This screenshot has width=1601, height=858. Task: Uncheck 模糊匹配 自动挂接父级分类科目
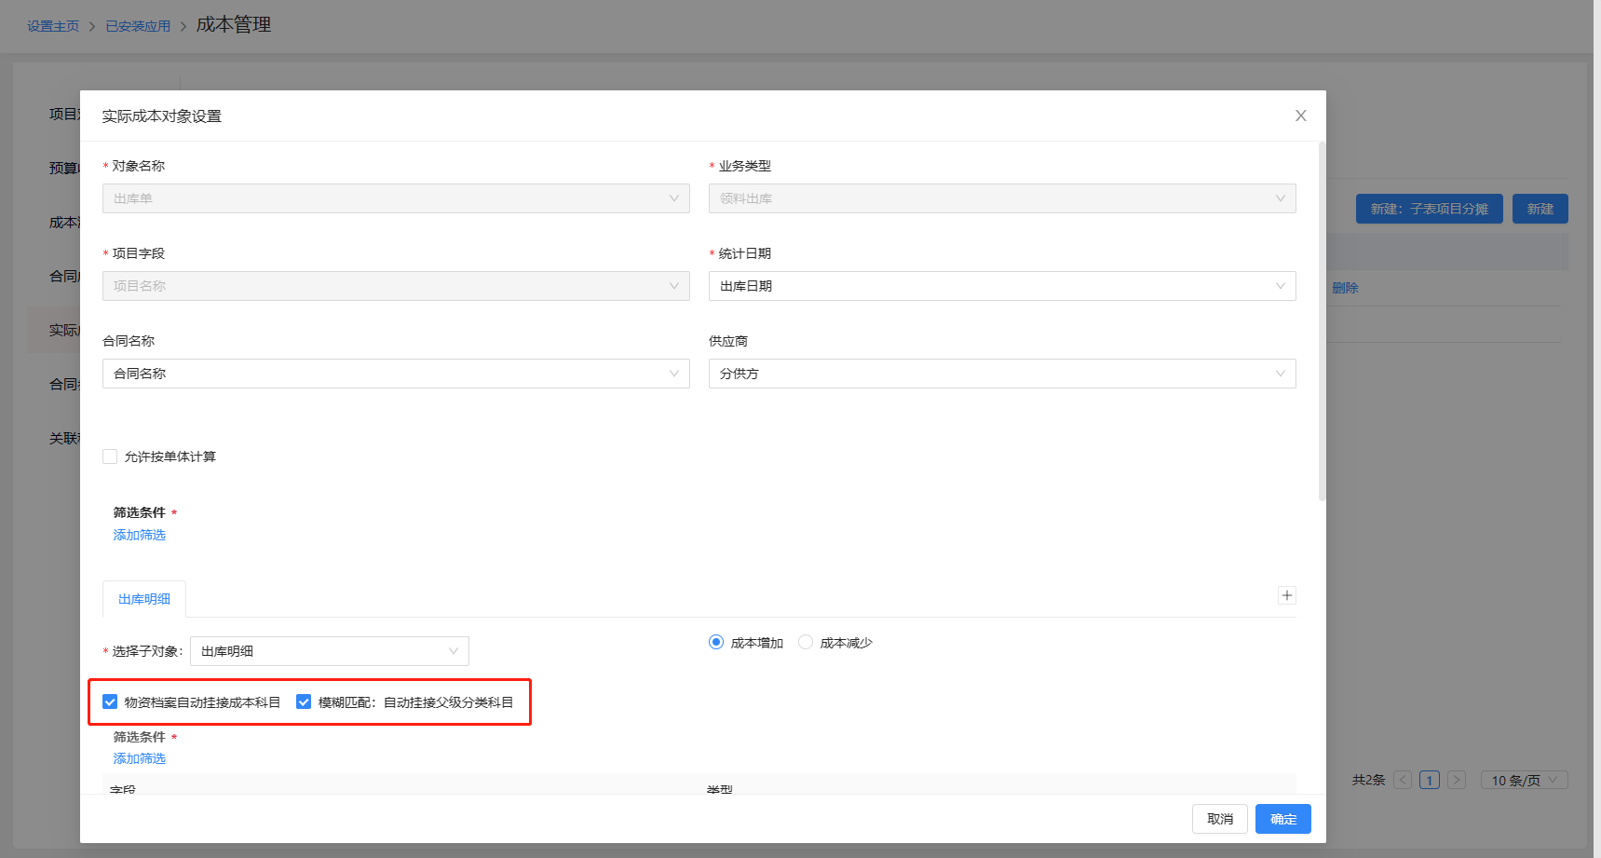(304, 702)
